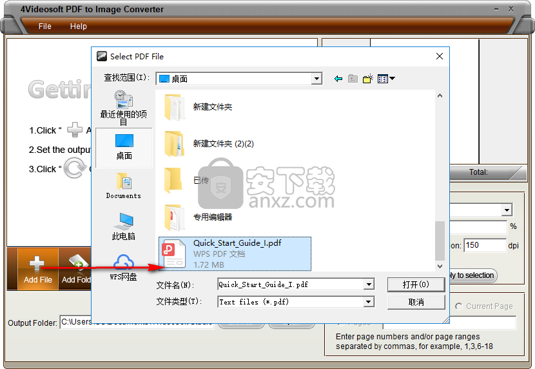535x369 pixels.
Task: Click the resolution dpi field showing 150
Action: (x=485, y=245)
